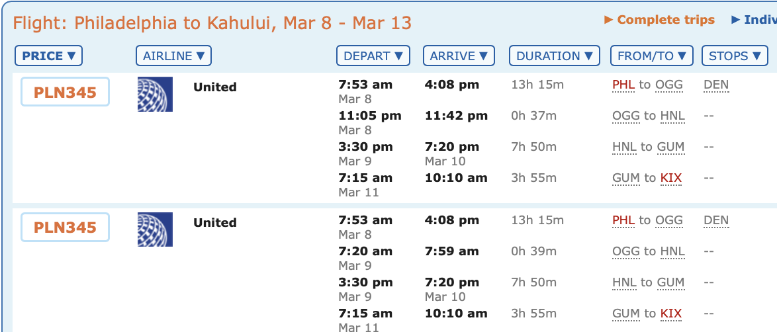This screenshot has height=332, width=777.
Task: Sort results by PRICE dropdown
Action: (x=48, y=56)
